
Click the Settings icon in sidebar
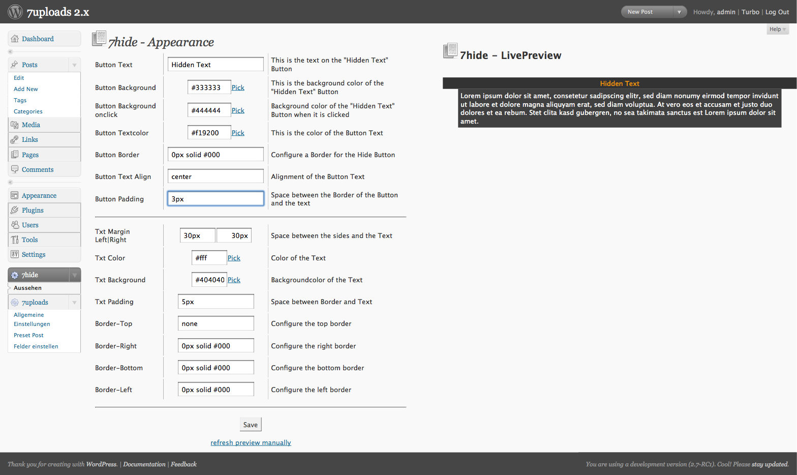(x=15, y=254)
